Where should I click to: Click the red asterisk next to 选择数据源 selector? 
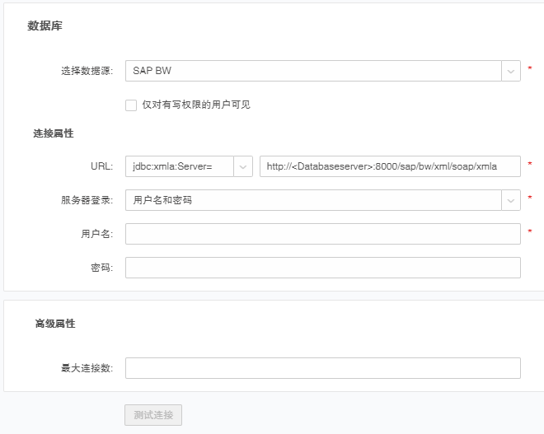(x=530, y=71)
